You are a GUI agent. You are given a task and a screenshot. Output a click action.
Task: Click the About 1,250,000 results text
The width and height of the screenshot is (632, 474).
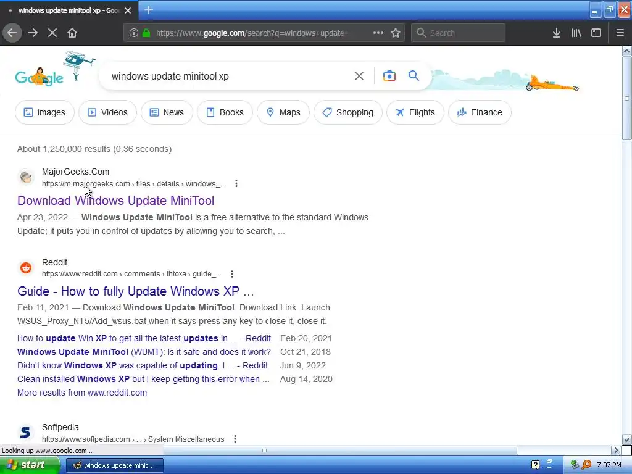pos(94,149)
